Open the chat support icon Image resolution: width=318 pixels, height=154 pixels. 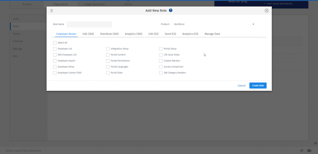[x=309, y=151]
